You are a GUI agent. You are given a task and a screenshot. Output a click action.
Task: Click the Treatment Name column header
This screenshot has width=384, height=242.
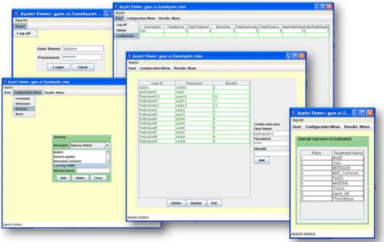(348, 153)
